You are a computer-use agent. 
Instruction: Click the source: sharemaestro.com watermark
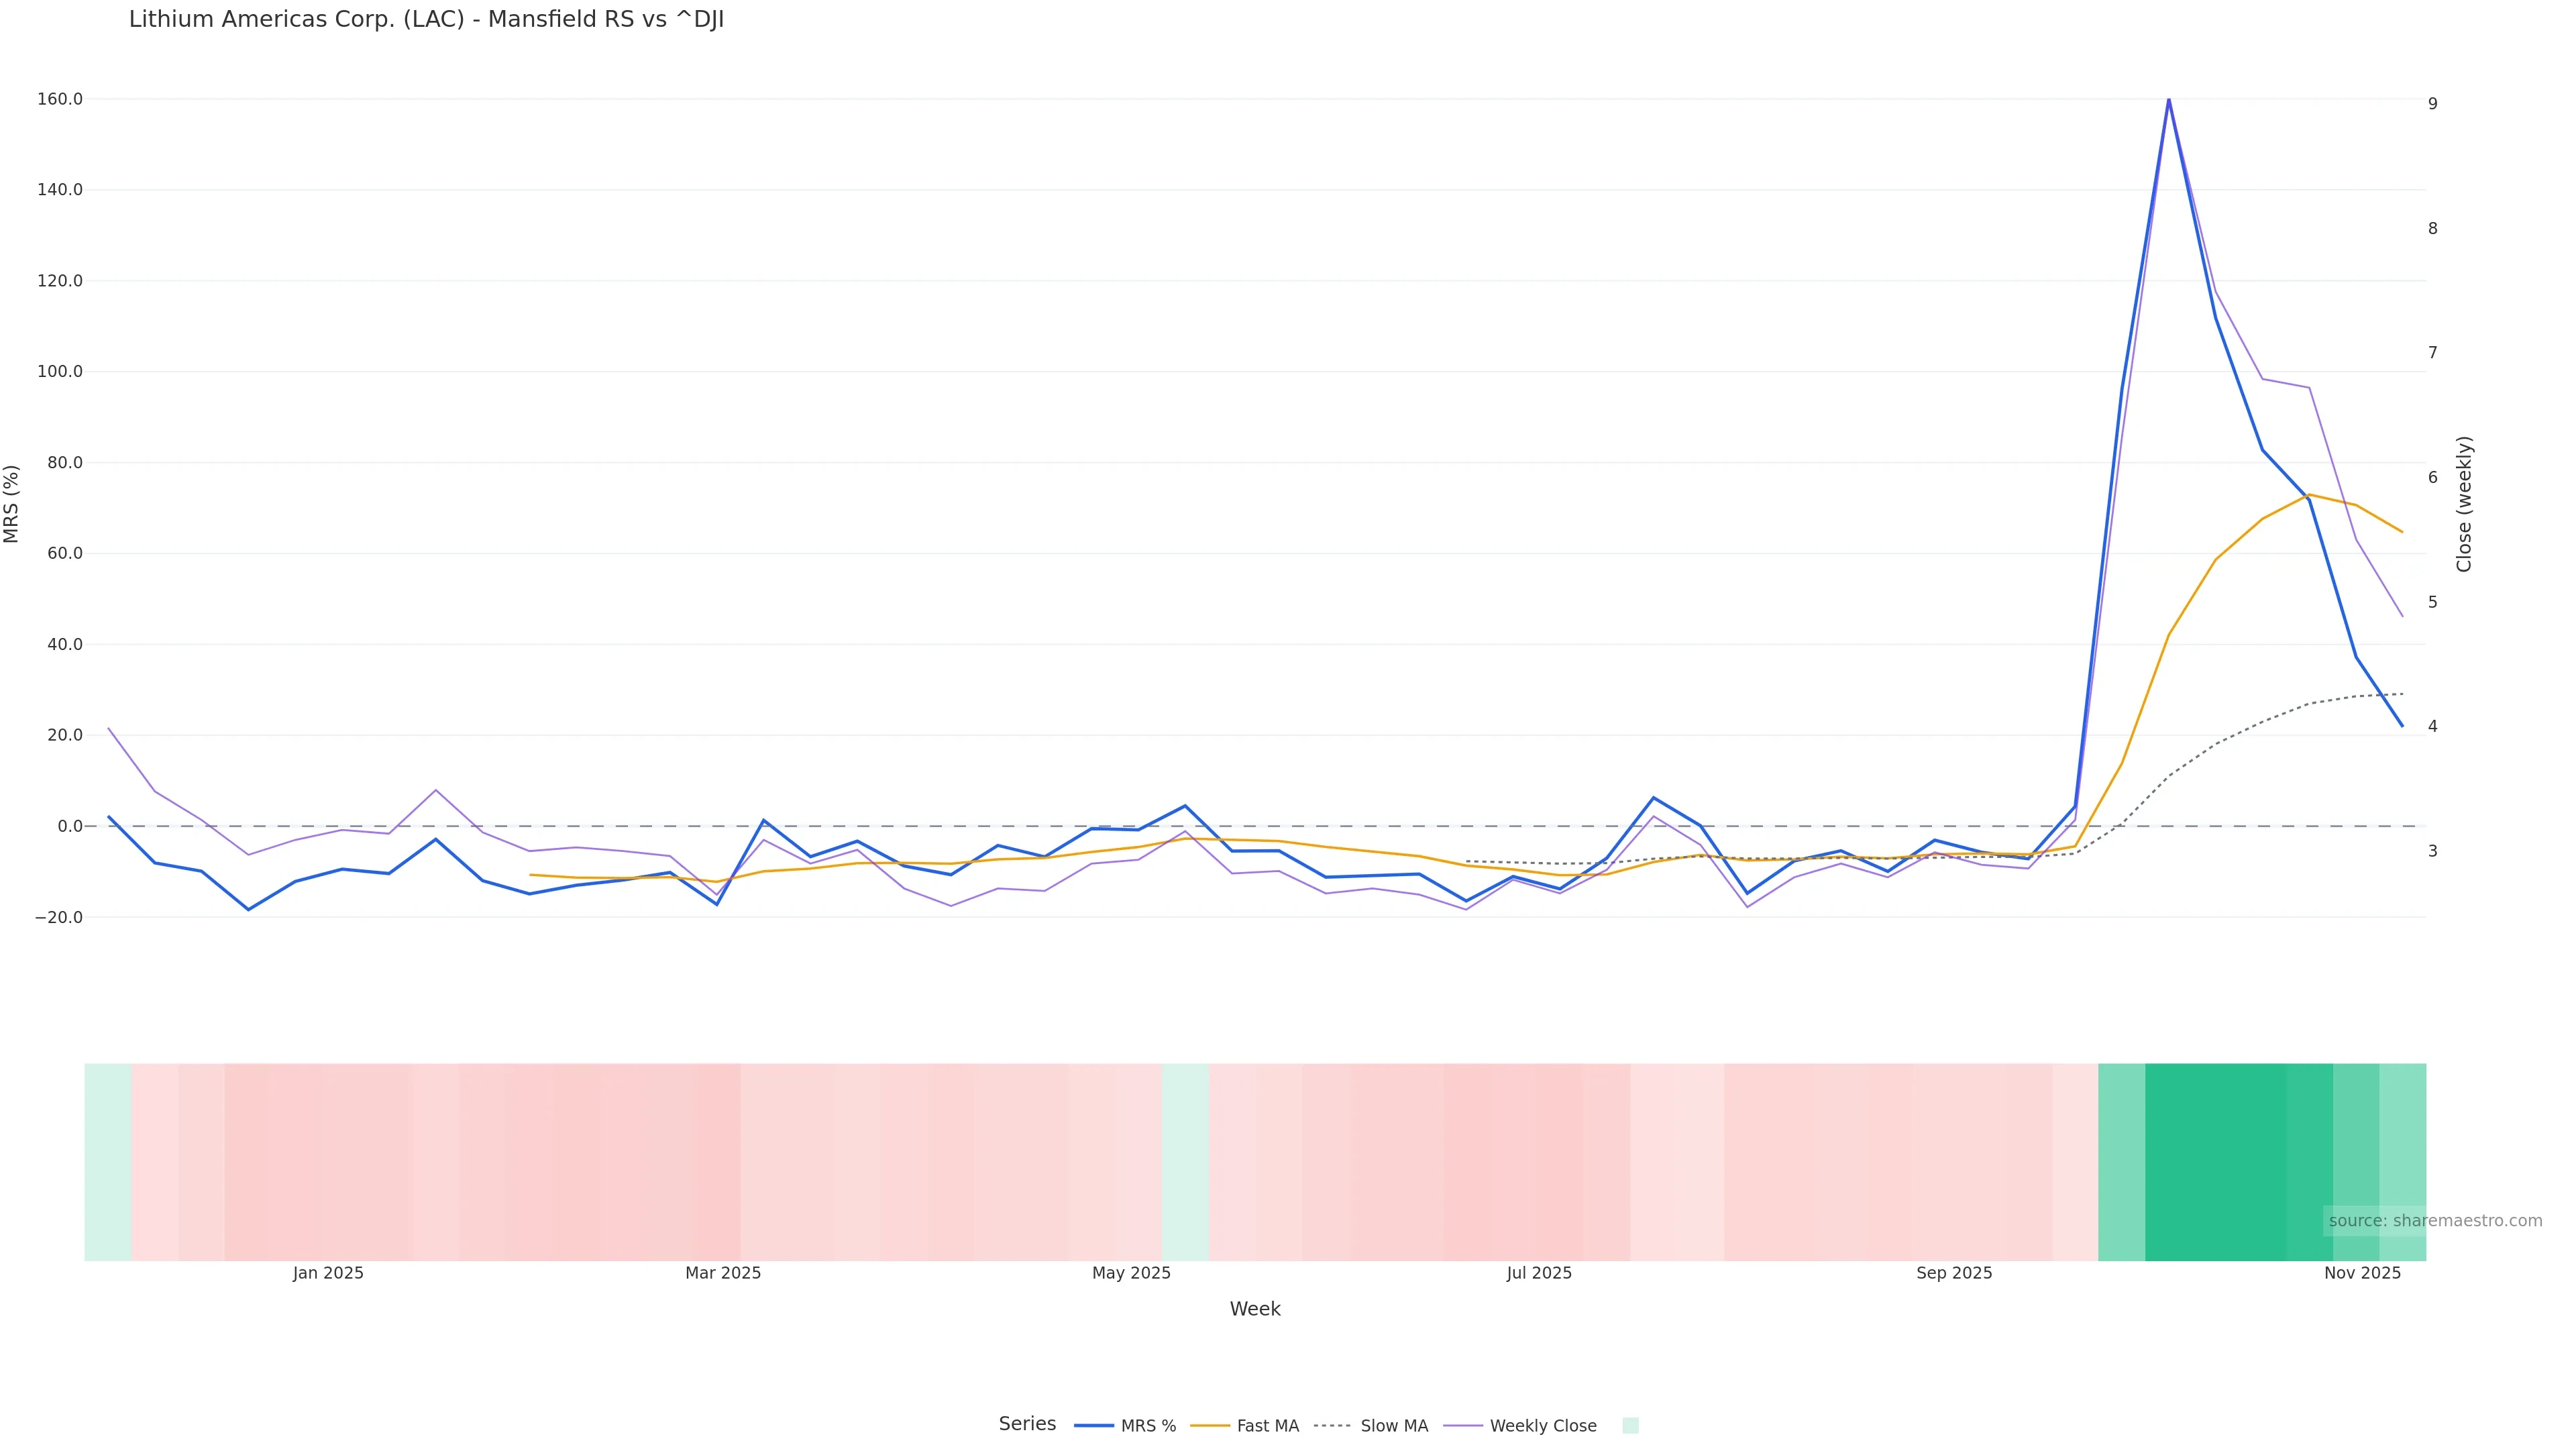coord(2434,1221)
